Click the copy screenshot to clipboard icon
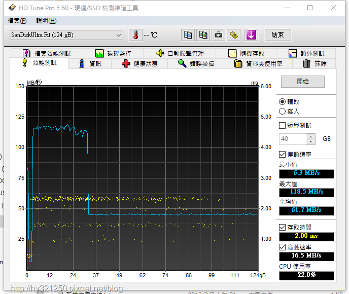Viewport: 349px width, 294px height. coord(203,35)
